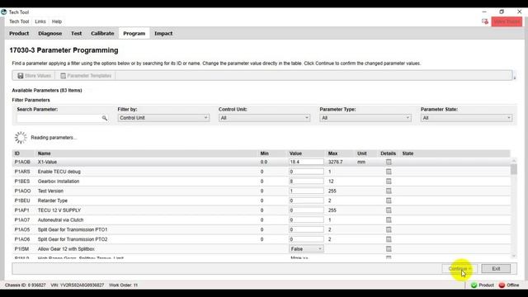This screenshot has width=528, height=297.
Task: Switch to the Calibrate tab
Action: (x=102, y=33)
